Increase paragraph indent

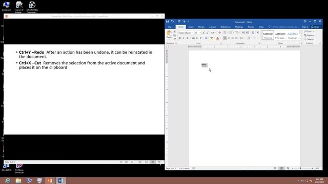click(x=248, y=33)
